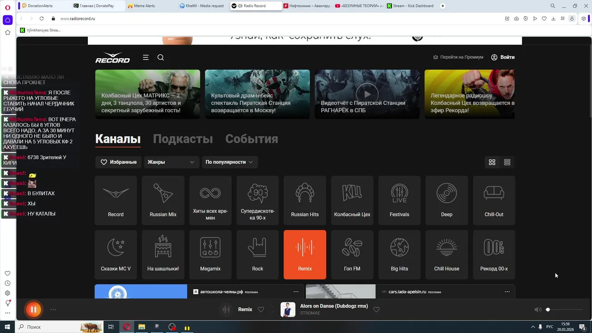Image resolution: width=592 pixels, height=333 pixels.
Task: Expand the По популярности sort dropdown
Action: [229, 162]
